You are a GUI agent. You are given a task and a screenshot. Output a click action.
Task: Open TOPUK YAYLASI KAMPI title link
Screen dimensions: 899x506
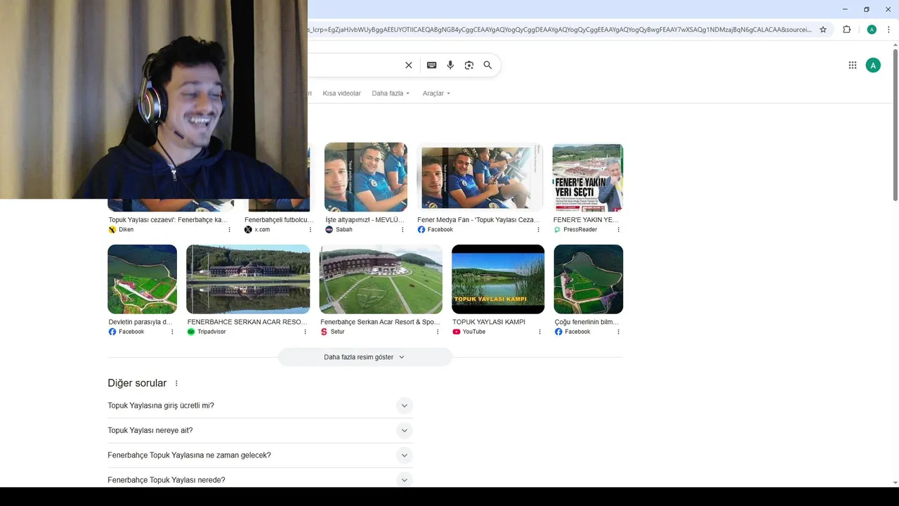489,322
